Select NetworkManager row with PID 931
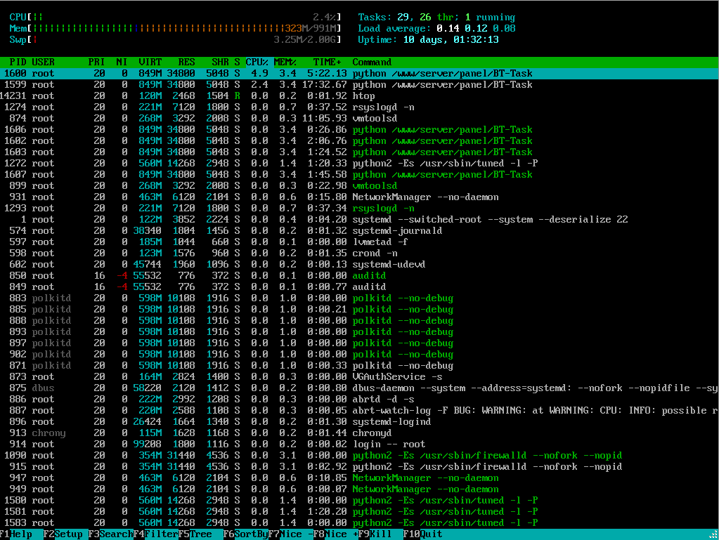 tap(359, 197)
